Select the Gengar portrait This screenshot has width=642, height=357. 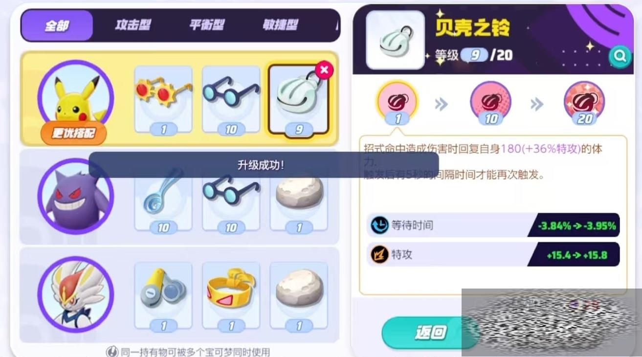[76, 196]
